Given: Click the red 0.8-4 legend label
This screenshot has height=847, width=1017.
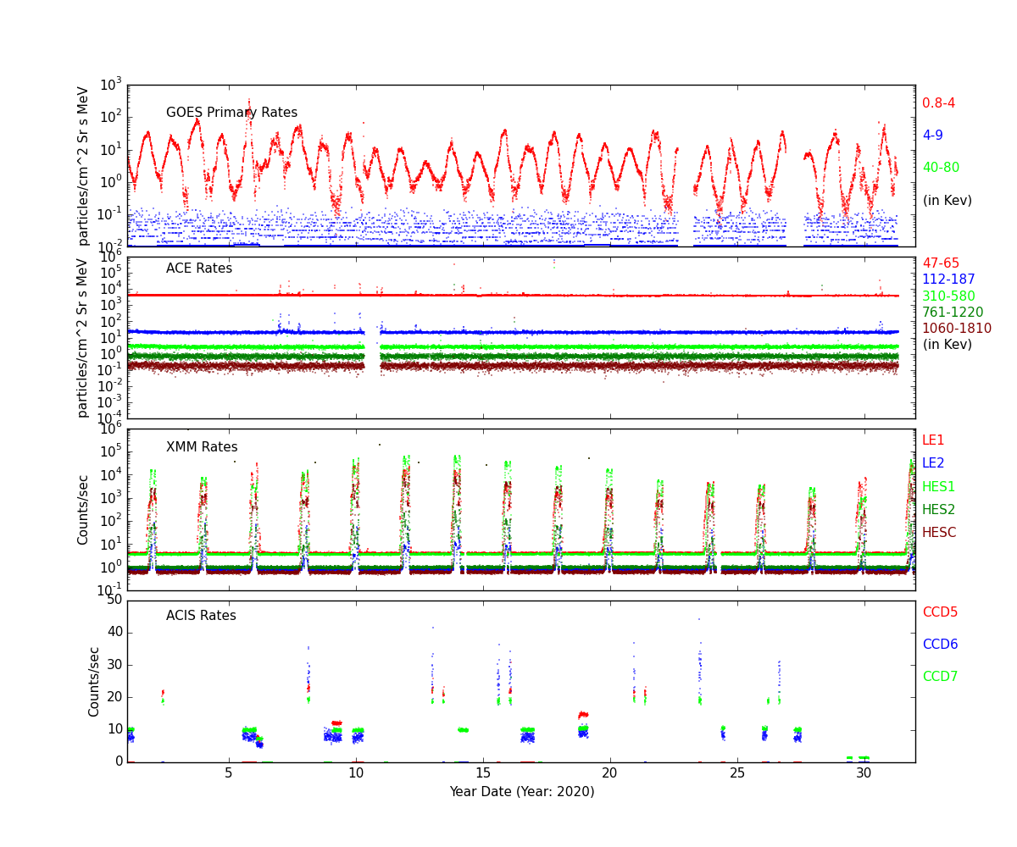Looking at the screenshot, I should (x=938, y=103).
